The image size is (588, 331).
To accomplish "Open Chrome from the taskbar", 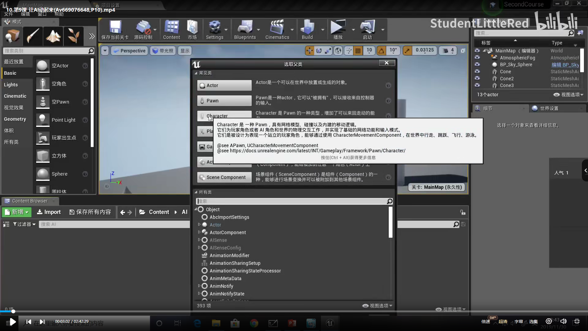I will (254, 323).
